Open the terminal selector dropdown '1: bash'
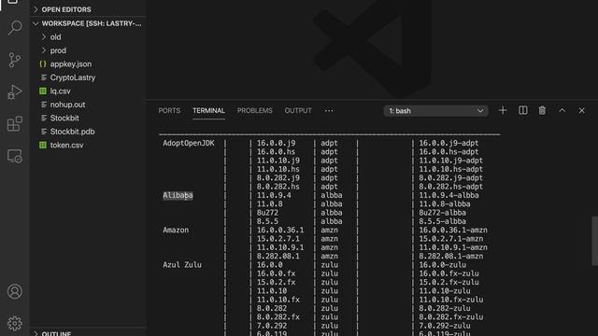The image size is (598, 336). pyautogui.click(x=436, y=111)
